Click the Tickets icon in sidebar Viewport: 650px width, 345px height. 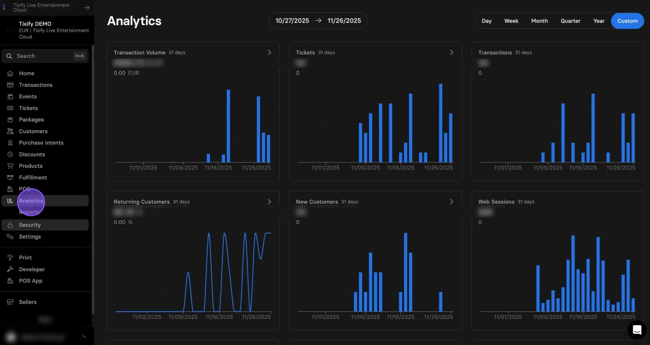click(10, 108)
